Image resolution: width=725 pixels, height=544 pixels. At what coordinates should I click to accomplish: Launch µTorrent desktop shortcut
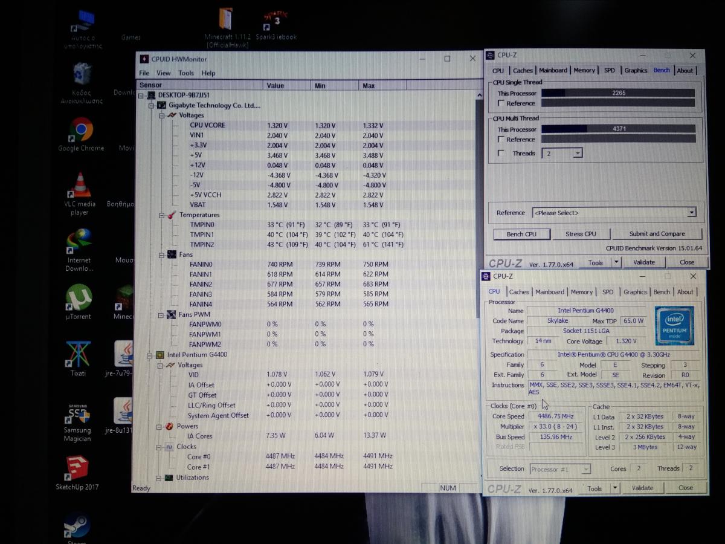tap(79, 297)
